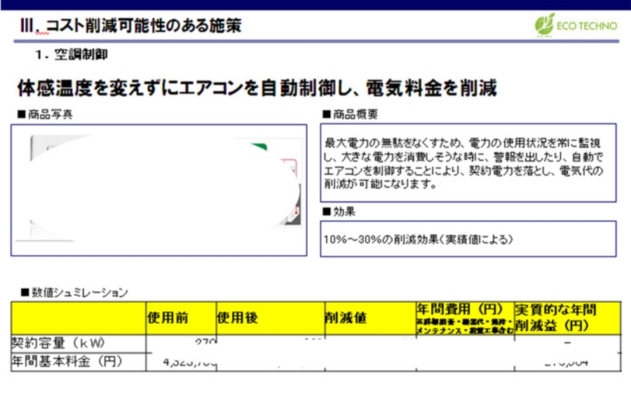The width and height of the screenshot is (631, 401).
Task: Click the 使用前 column header
Action: pos(179,318)
